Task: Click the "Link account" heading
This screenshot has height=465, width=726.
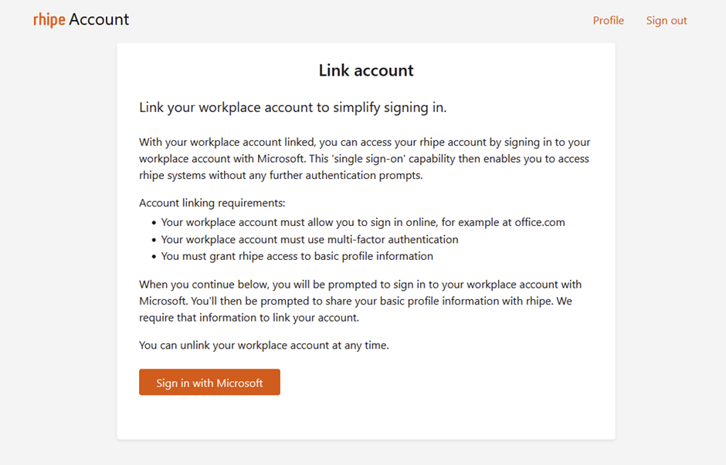Action: tap(366, 71)
